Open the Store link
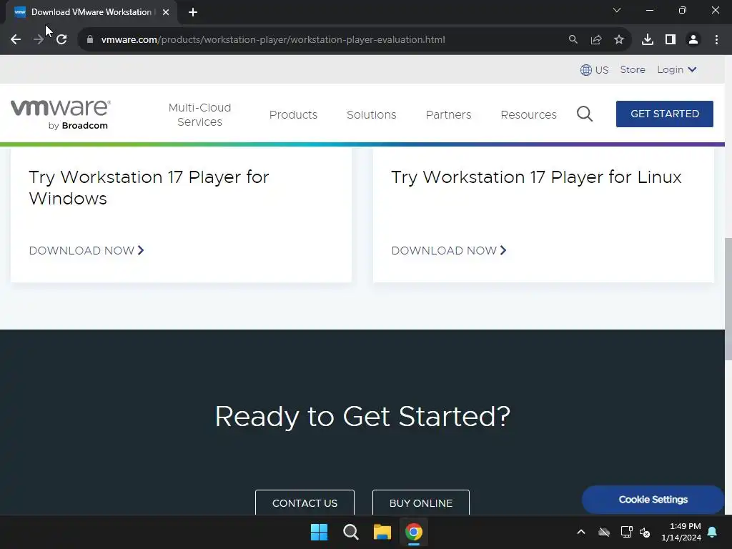This screenshot has width=732, height=549. click(633, 69)
